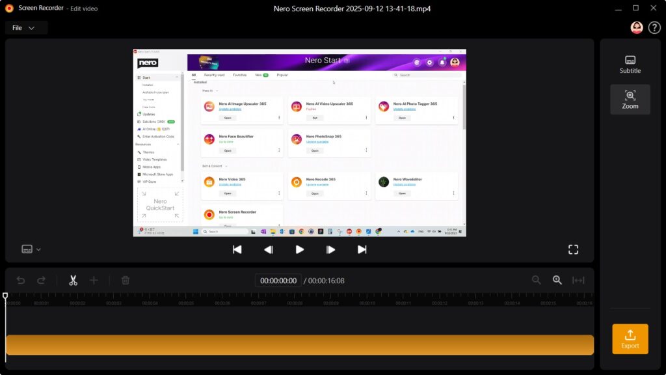
Task: Click the current timecode field
Action: 278,281
